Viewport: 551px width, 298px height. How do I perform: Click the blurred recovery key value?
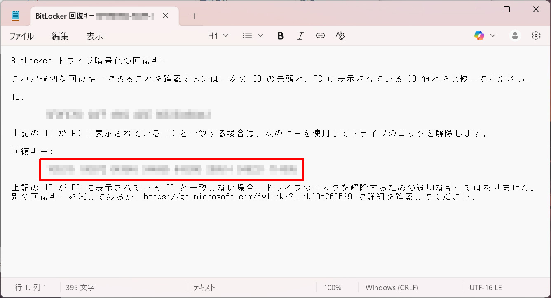[172, 169]
